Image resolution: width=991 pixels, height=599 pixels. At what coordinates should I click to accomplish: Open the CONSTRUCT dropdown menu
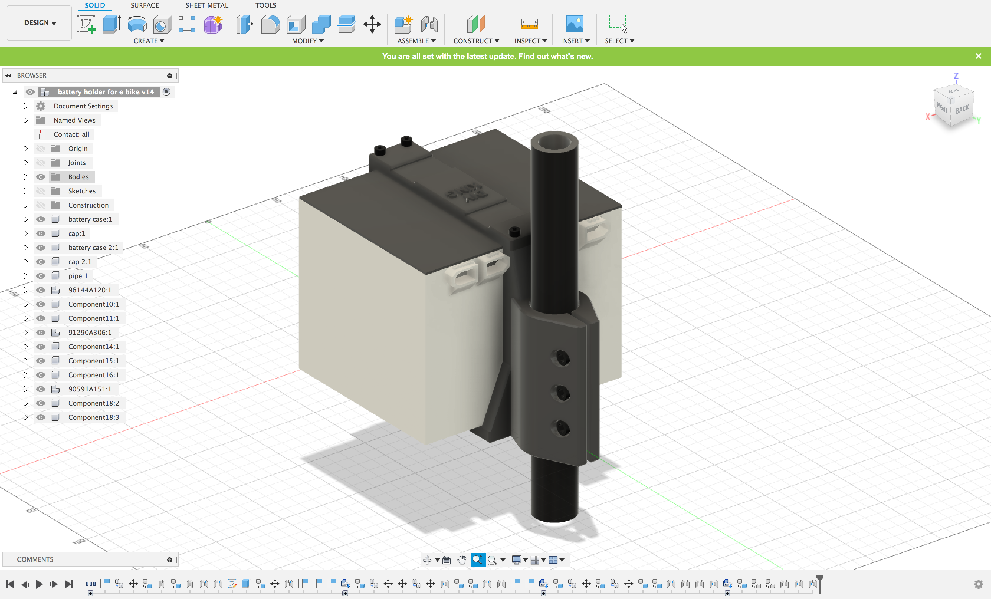[x=476, y=41]
